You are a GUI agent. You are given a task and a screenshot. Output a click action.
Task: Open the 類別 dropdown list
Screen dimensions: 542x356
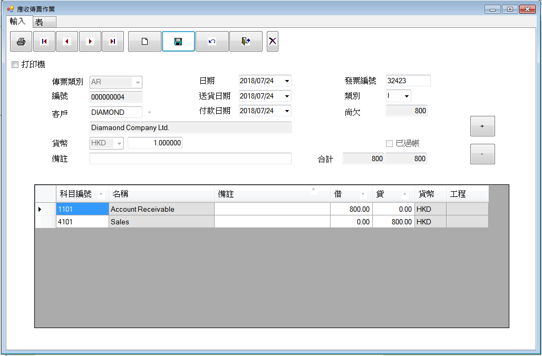tap(406, 96)
